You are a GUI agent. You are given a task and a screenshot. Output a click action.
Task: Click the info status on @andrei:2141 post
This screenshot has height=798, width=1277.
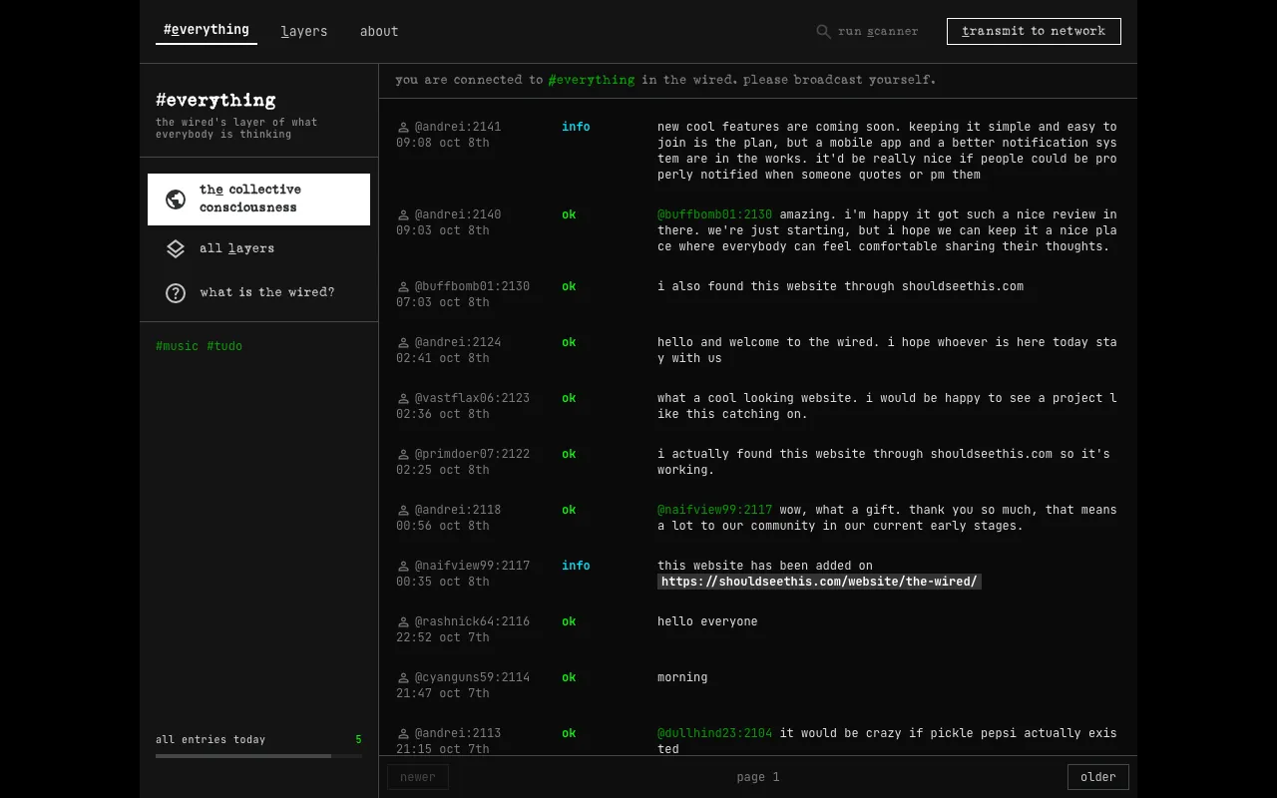[x=576, y=127]
